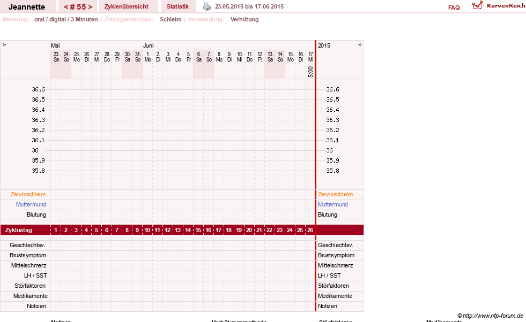Open the FAQ link
526x322 pixels.
pyautogui.click(x=454, y=7)
